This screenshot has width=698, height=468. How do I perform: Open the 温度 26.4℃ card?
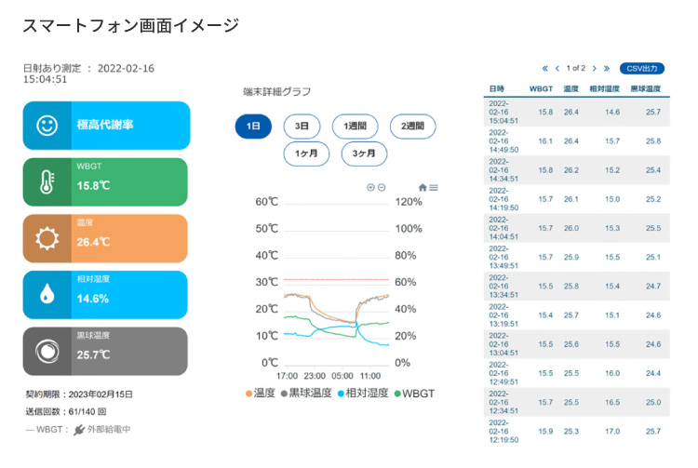point(105,238)
